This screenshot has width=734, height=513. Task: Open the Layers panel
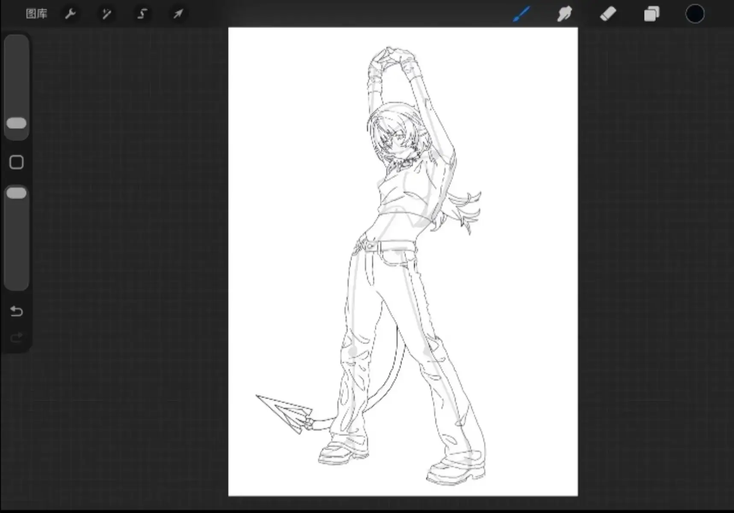point(651,14)
